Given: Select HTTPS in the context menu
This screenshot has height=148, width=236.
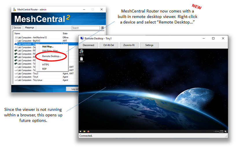Looking at the screenshot, I should coord(45,65).
